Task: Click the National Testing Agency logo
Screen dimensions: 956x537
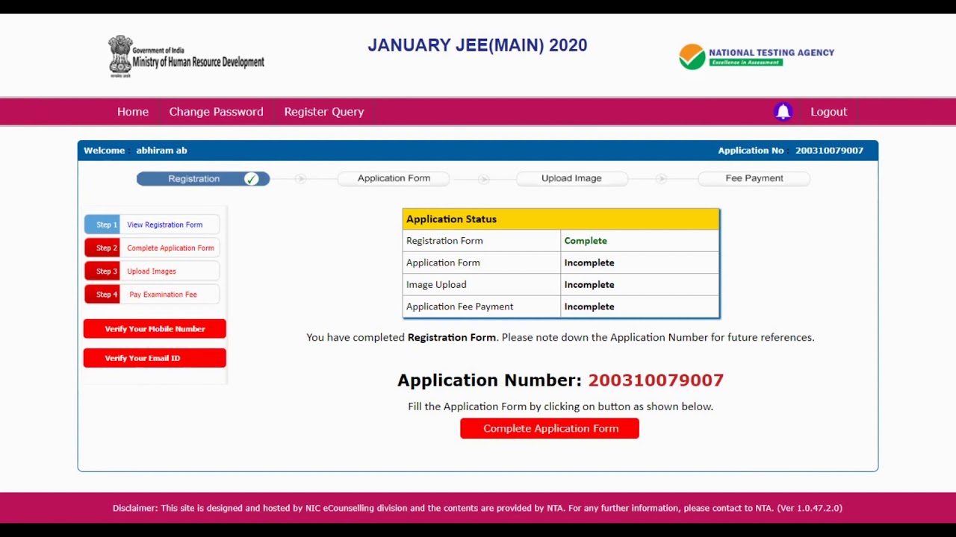Action: click(757, 57)
